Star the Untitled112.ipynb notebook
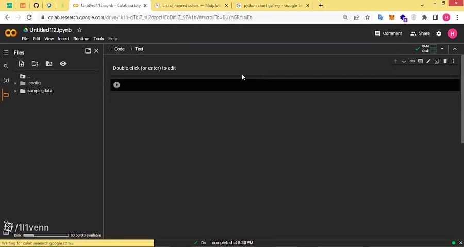The width and height of the screenshot is (464, 247). click(x=79, y=30)
